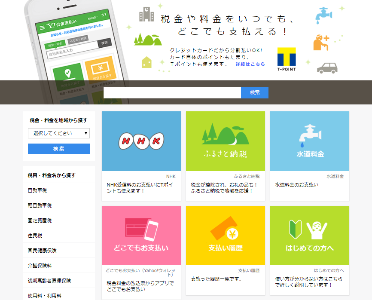This screenshot has height=300, width=372.
Task: Select 自動車税 in the tax list
Action: tap(59, 190)
